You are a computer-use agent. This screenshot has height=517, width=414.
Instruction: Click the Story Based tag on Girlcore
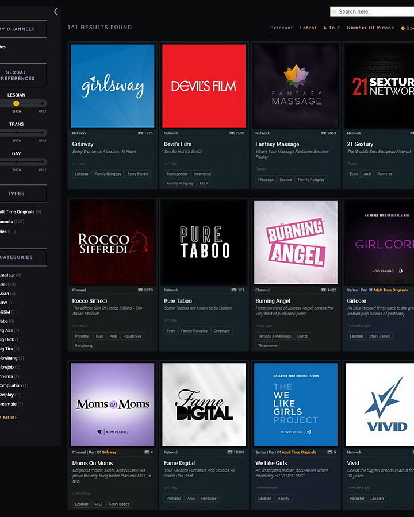(x=379, y=337)
